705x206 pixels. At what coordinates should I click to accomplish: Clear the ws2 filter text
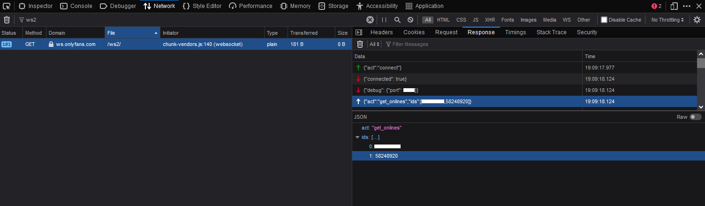[x=370, y=20]
